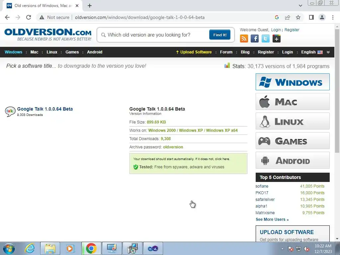Open Chrome side panel icon

(311, 17)
